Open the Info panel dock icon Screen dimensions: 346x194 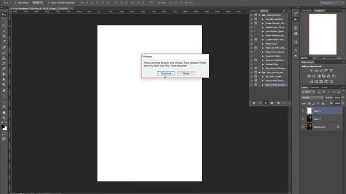click(296, 33)
